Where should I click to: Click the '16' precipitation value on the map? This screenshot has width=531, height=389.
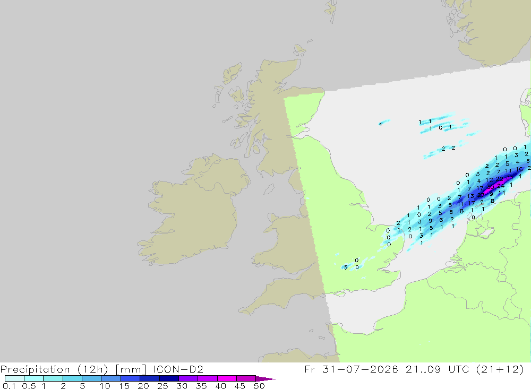pos(519,169)
